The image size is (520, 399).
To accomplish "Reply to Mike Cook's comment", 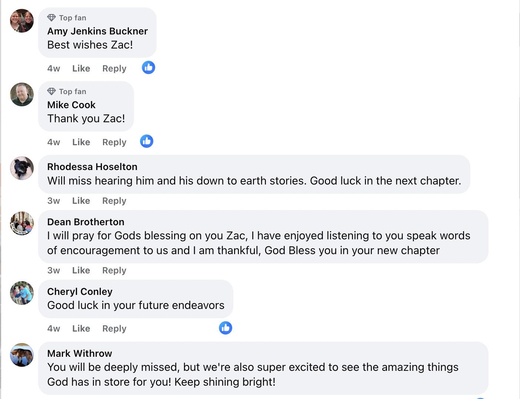I will [x=114, y=142].
